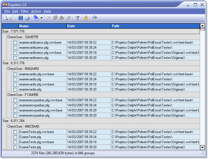Viewport: 208px width, 159px height.
Task: Select ExameTeste.plg.svn-base row dated 09:39:22
Action: click(106, 132)
